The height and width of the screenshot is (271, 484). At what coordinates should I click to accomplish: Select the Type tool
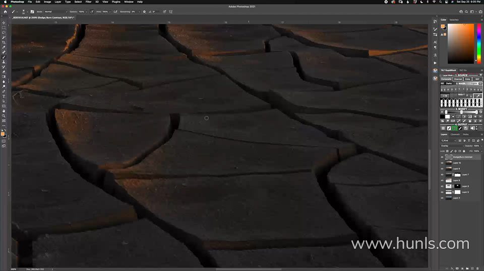click(4, 97)
